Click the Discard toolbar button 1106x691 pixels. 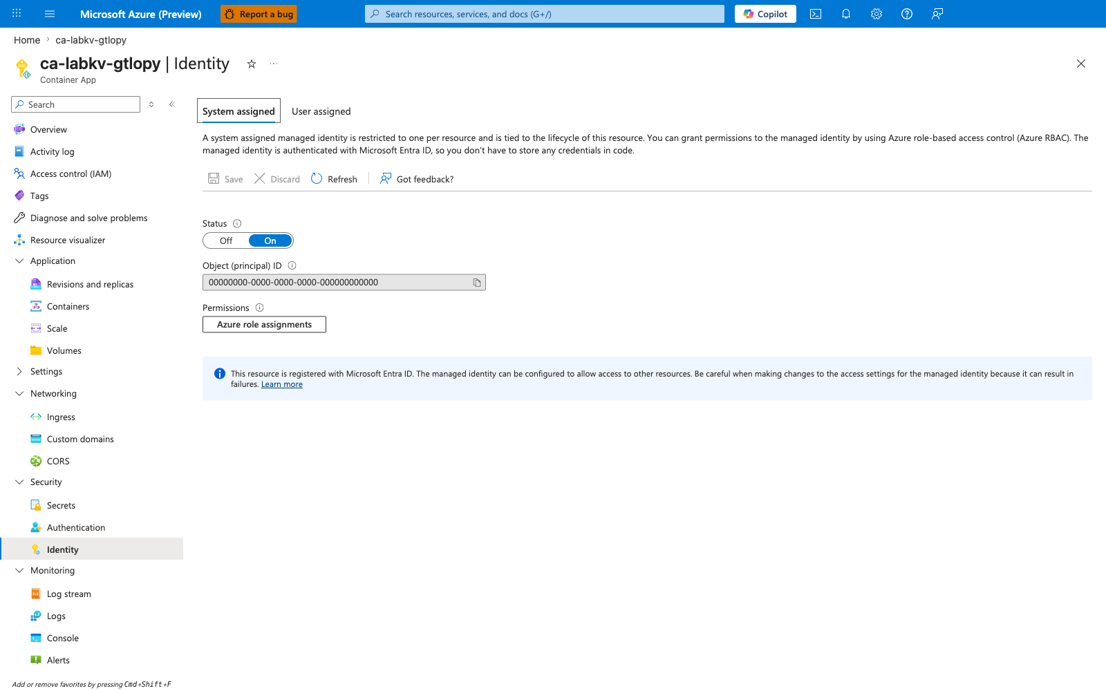pyautogui.click(x=277, y=179)
